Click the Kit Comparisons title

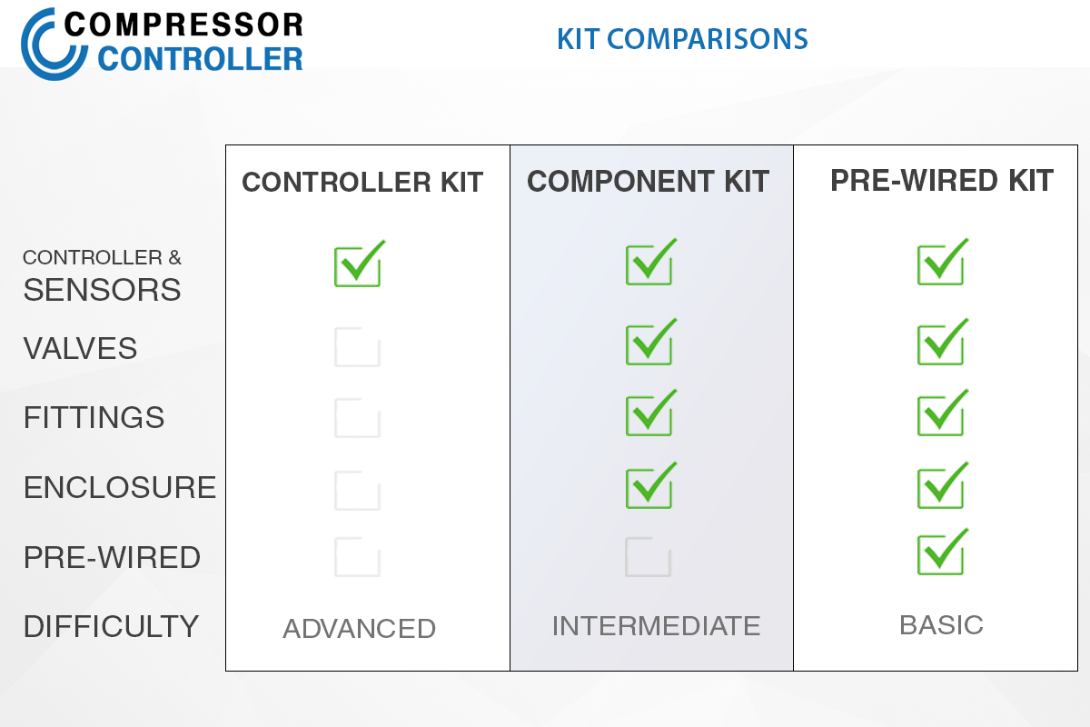(x=682, y=39)
